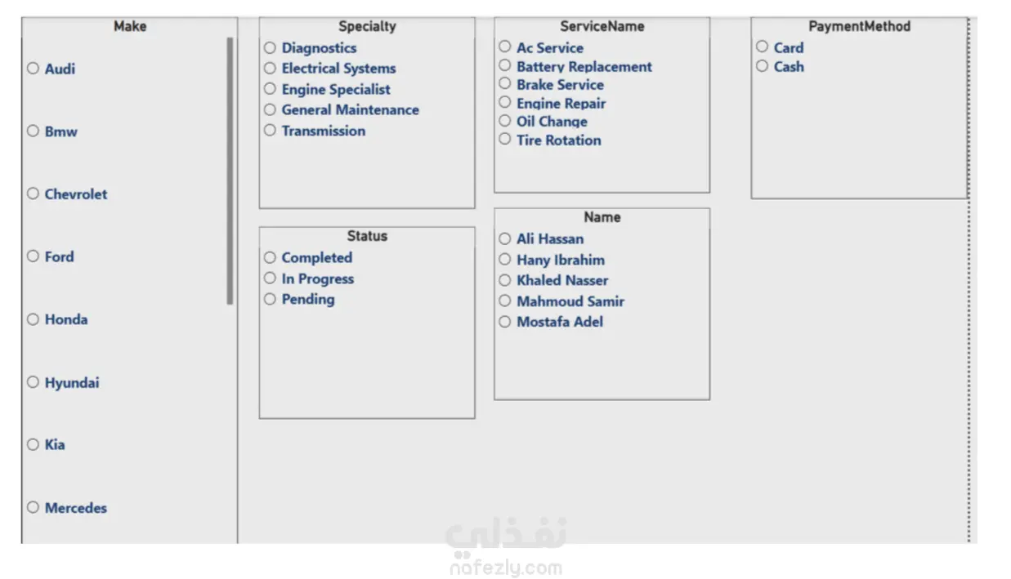Select Cash payment method
This screenshot has height=579, width=1011.
point(762,66)
